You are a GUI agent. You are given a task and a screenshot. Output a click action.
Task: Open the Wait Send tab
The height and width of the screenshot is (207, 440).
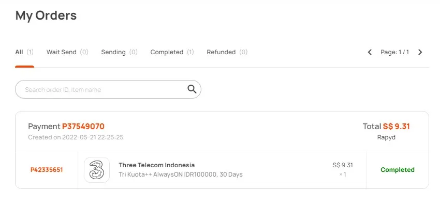67,52
